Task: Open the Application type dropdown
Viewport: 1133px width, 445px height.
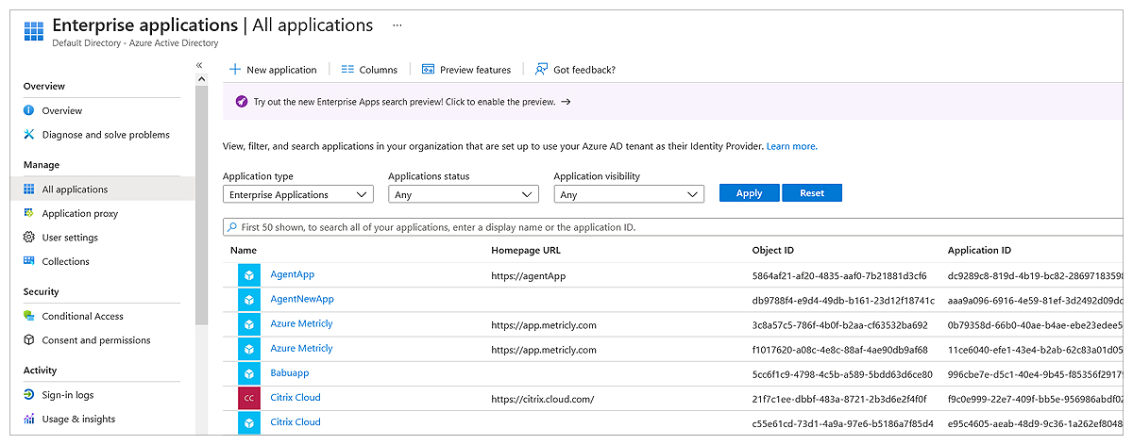Action: tap(298, 194)
